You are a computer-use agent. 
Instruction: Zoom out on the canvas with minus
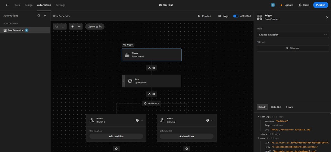79,26
